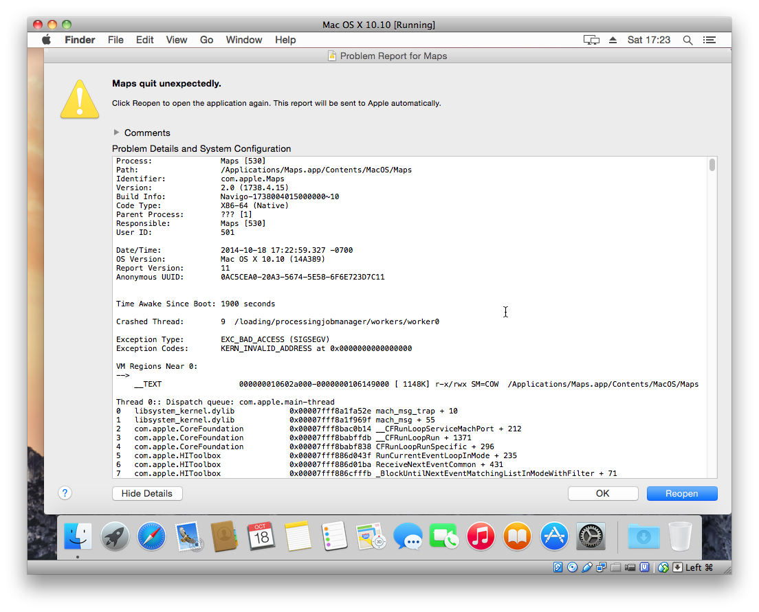
Task: Open Mail stamp icon in Dock
Action: pos(188,536)
